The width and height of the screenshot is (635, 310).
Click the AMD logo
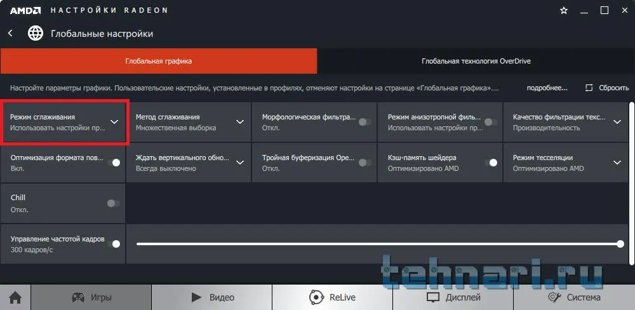(x=25, y=11)
